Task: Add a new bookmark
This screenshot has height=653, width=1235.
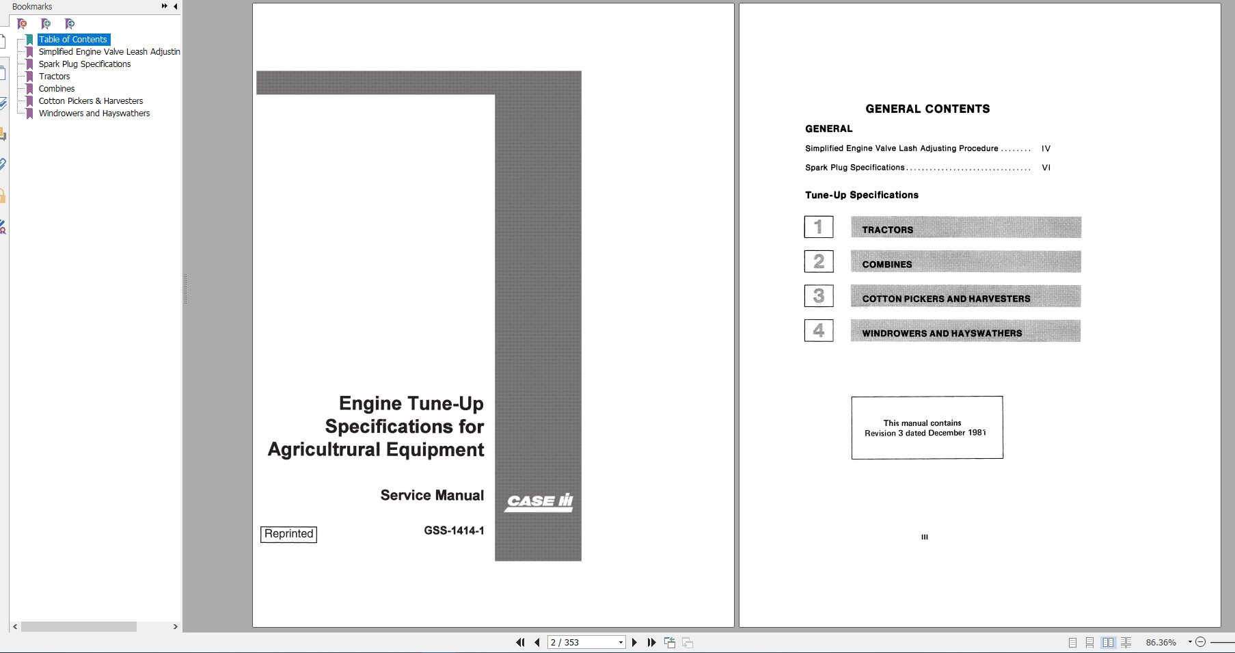Action: tap(46, 23)
